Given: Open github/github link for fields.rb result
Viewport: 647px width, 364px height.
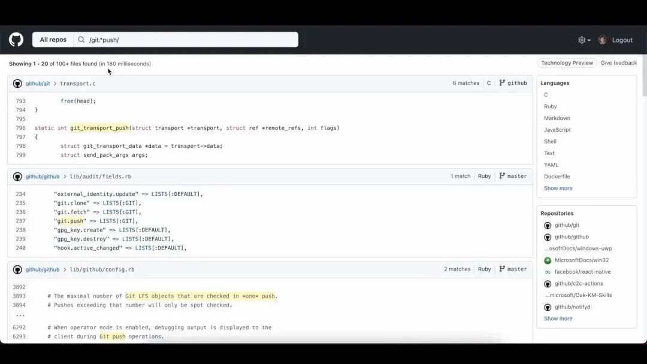Looking at the screenshot, I should coord(43,177).
